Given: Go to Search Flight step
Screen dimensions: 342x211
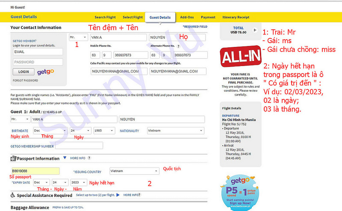Looking at the screenshot, I should [105, 17].
